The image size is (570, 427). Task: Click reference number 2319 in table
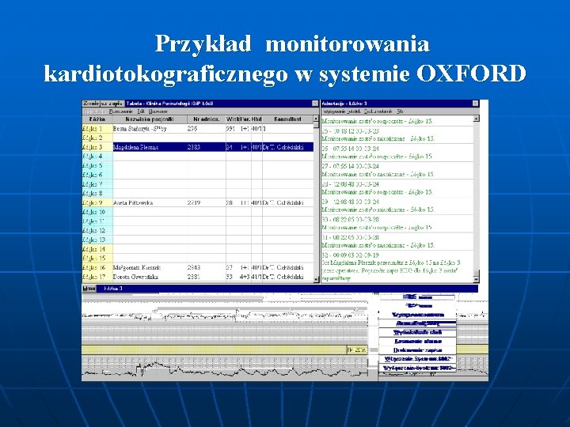tap(194, 202)
